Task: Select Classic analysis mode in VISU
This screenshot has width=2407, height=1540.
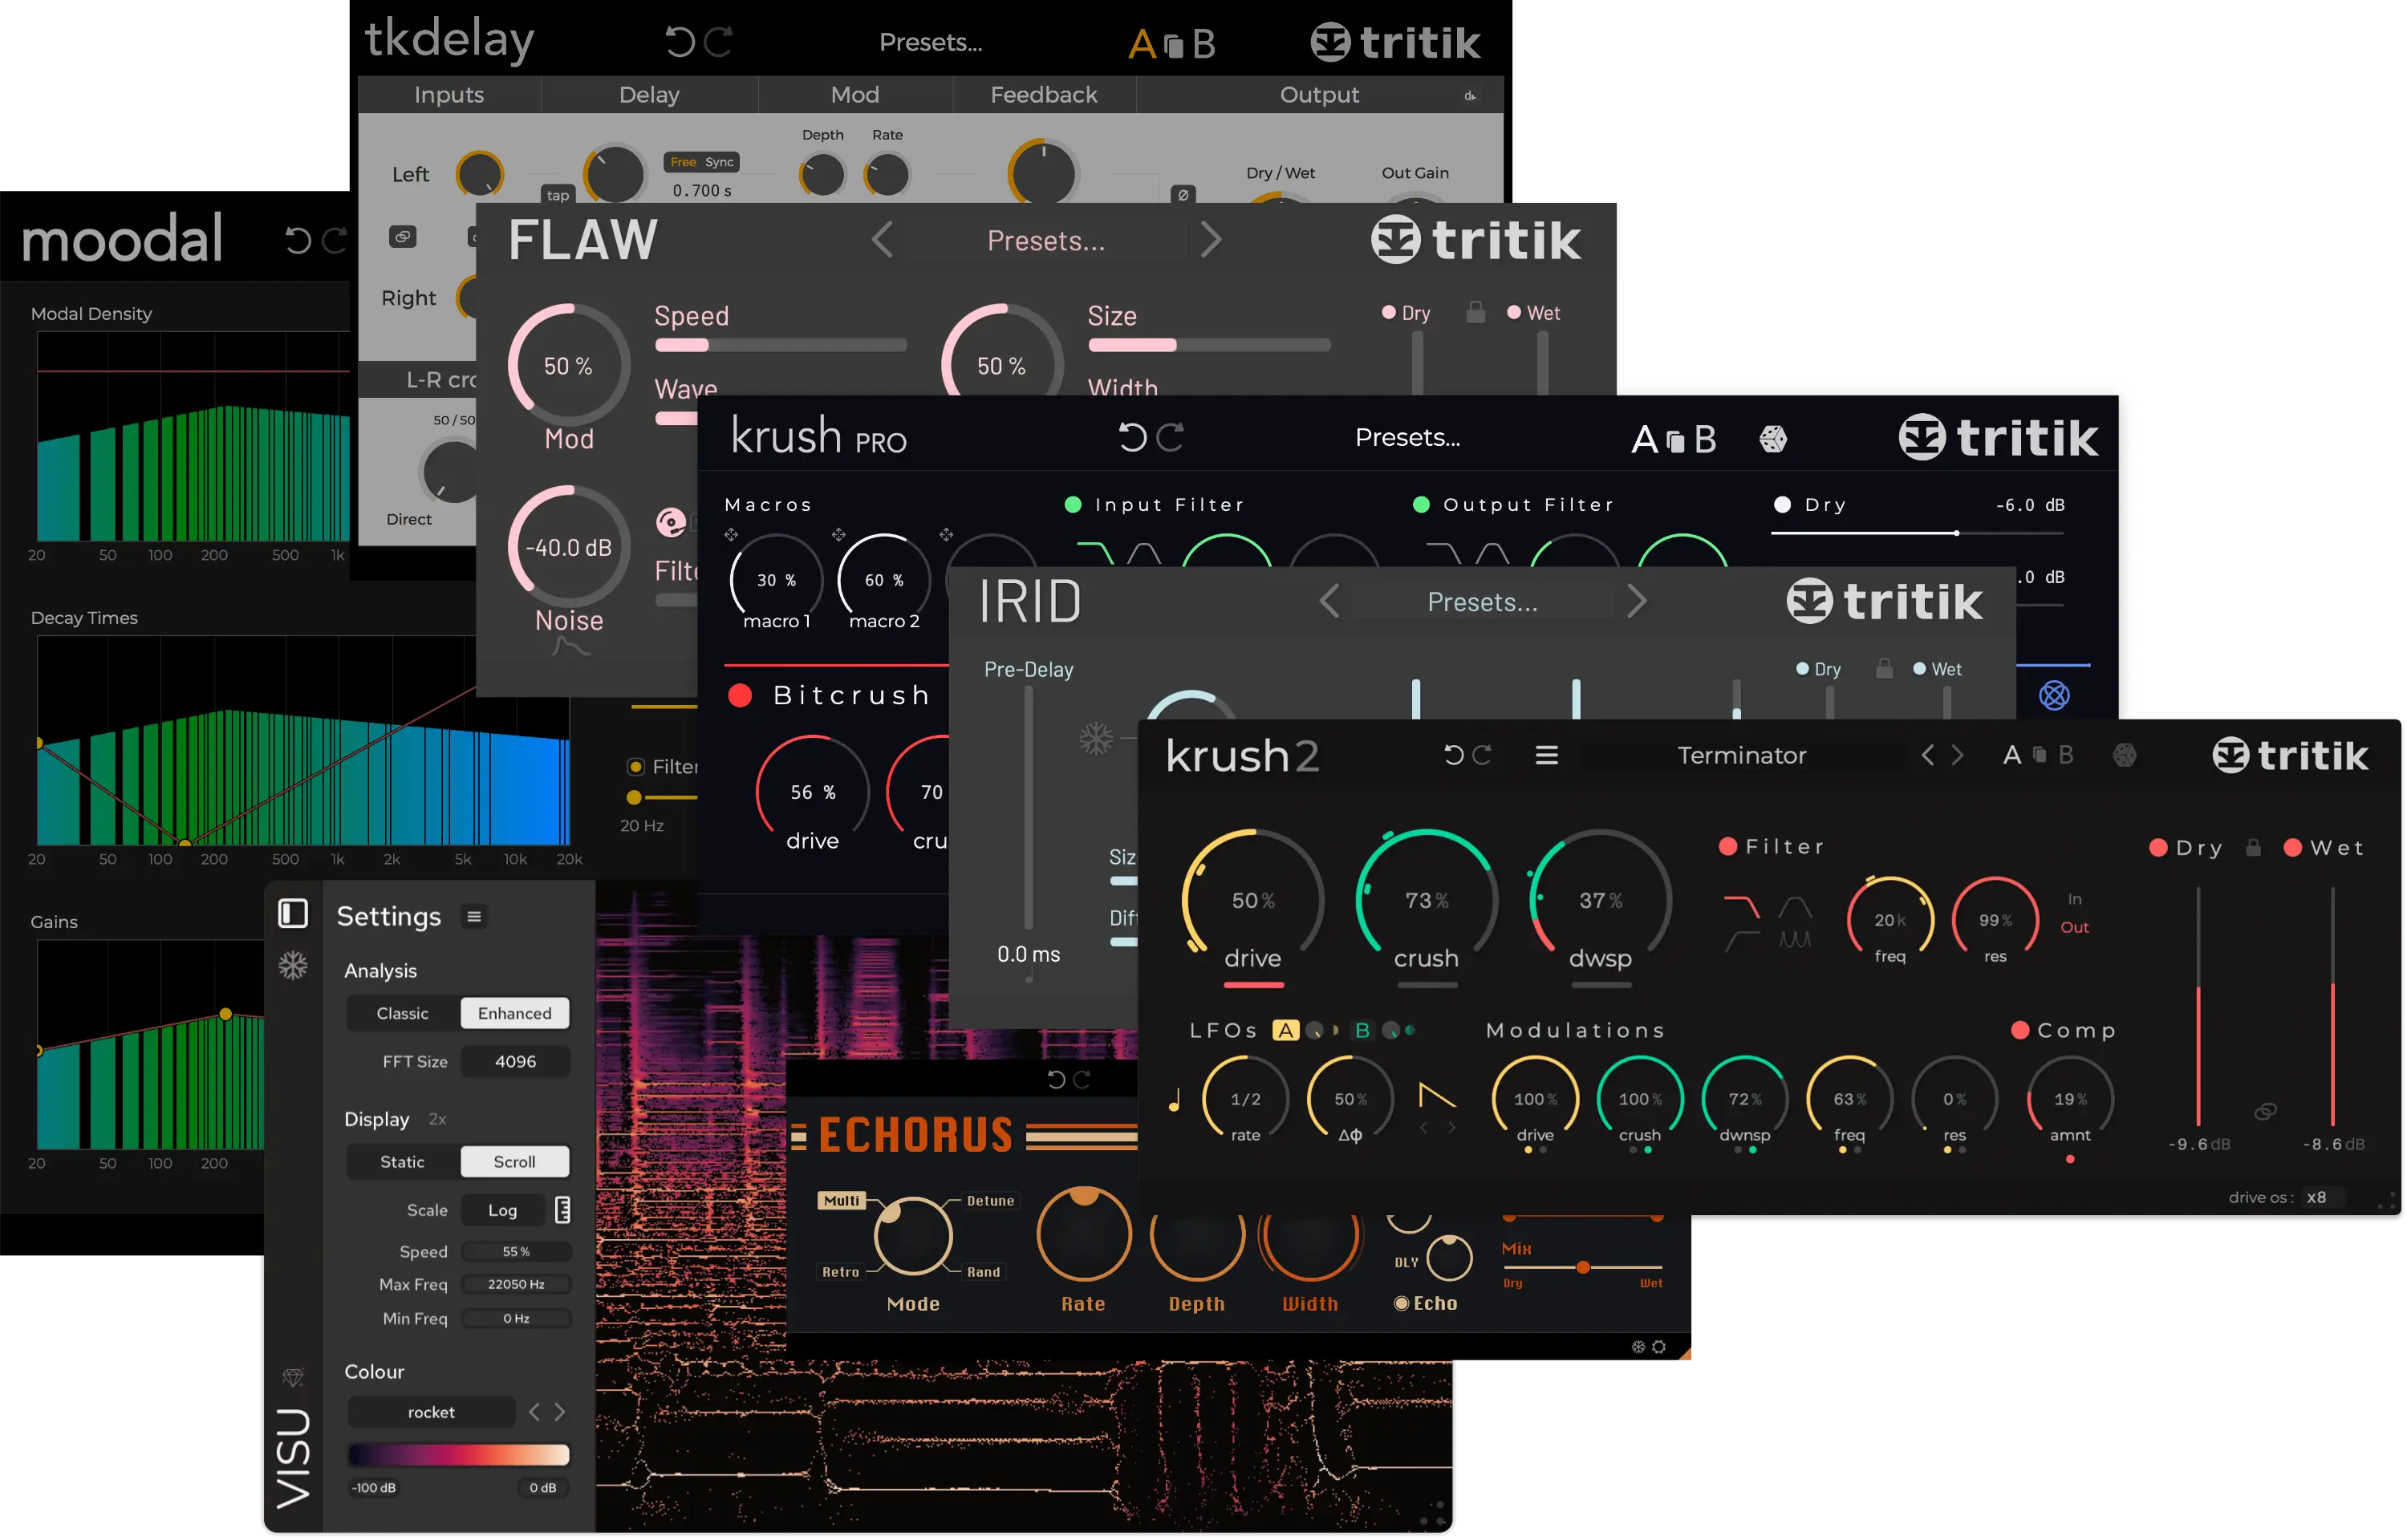Action: click(402, 1013)
